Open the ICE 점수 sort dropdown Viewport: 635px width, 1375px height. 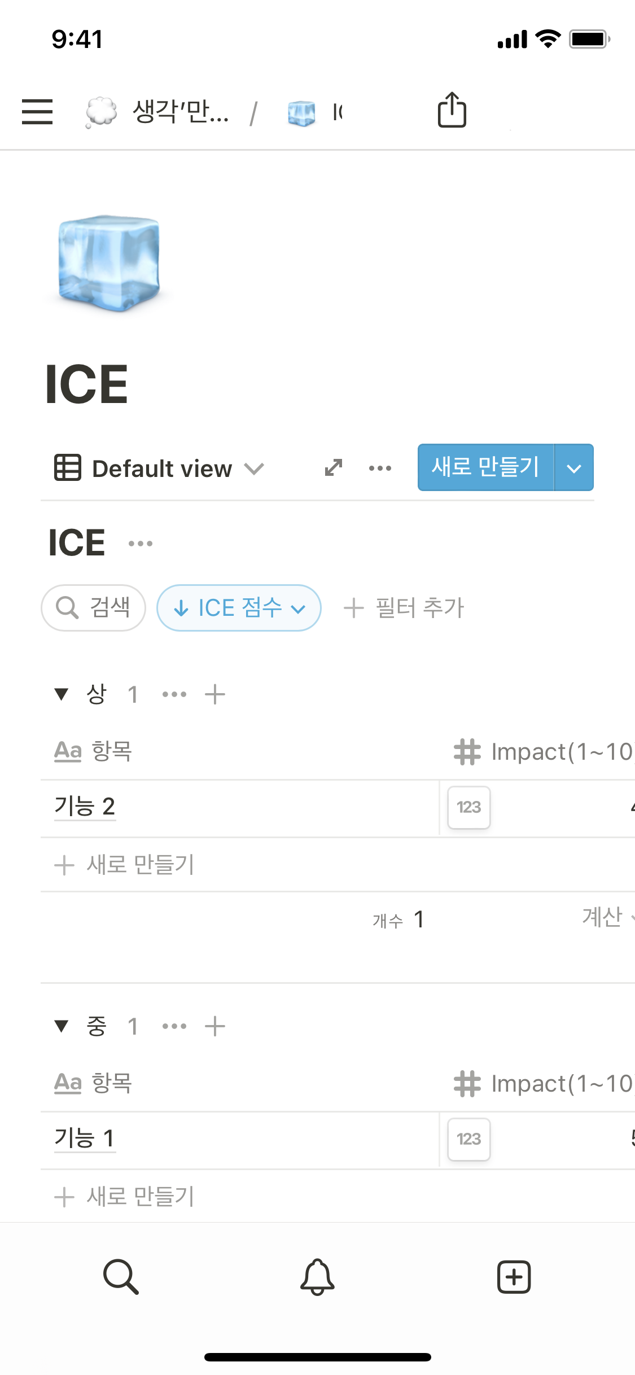tap(239, 608)
